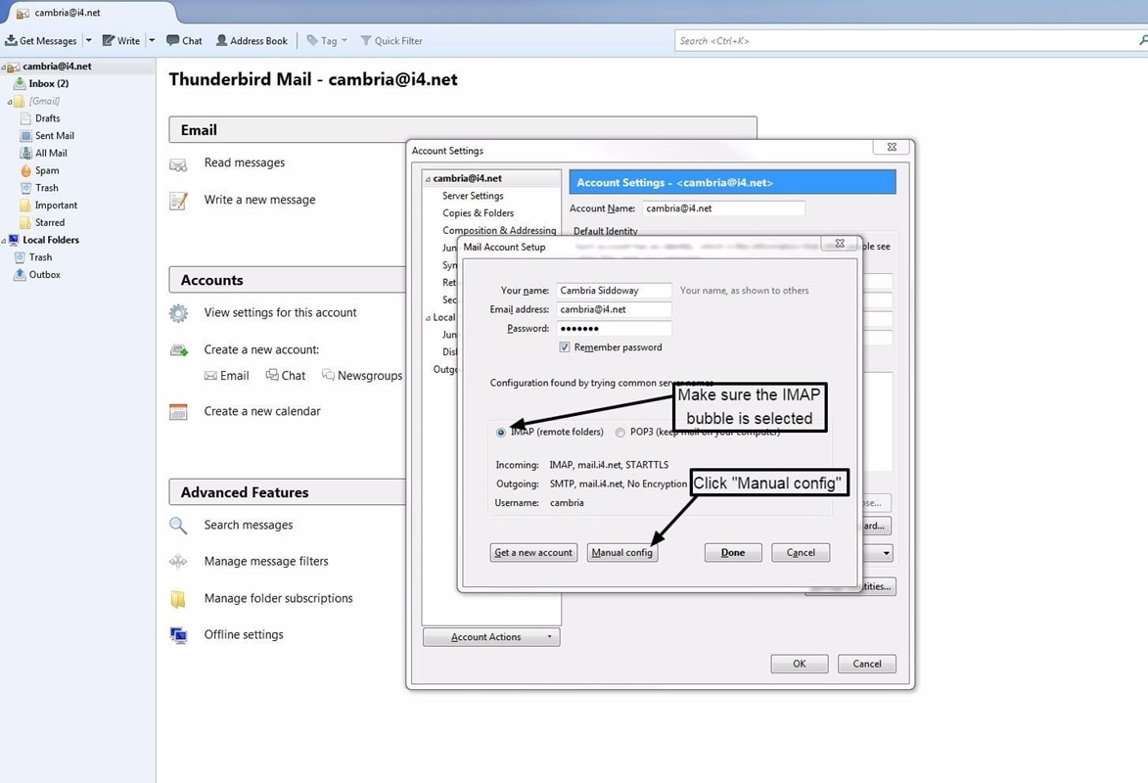
Task: Click the Spam flame icon
Action: click(26, 170)
